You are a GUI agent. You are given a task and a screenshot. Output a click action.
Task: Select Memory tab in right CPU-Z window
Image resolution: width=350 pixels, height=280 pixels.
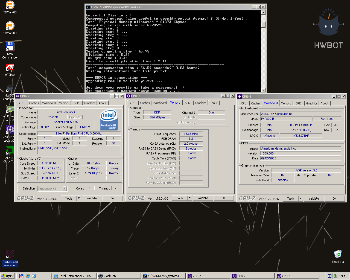tap(286, 103)
